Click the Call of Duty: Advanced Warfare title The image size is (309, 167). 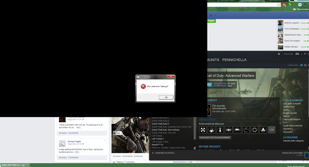tap(230, 76)
